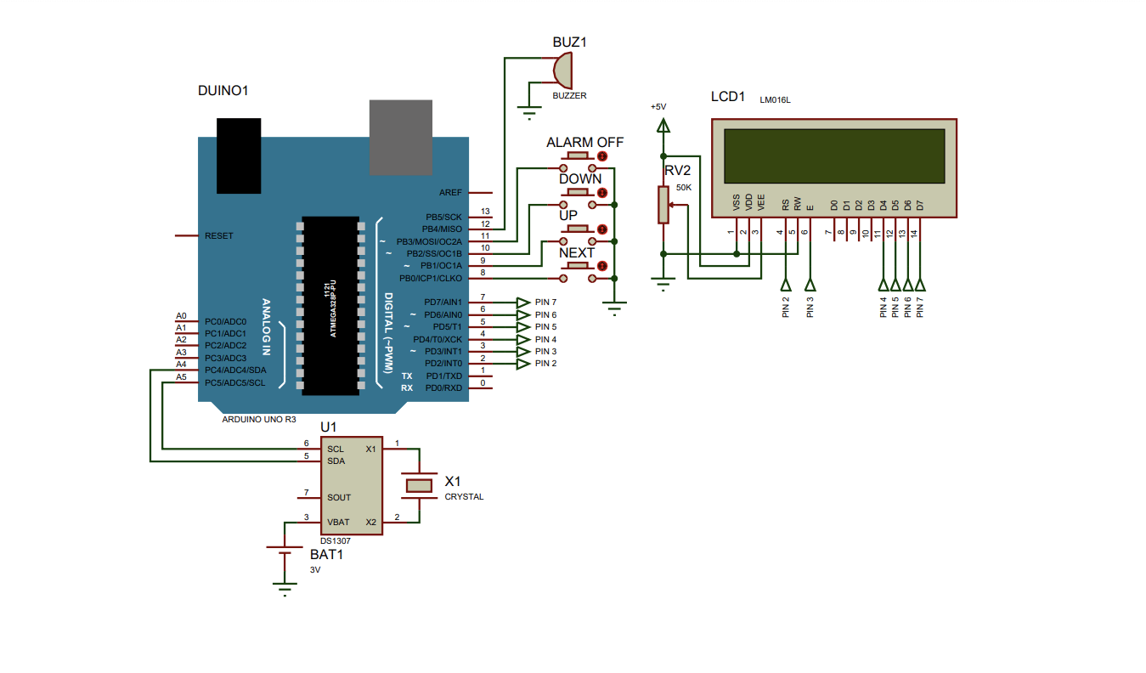Click the ground symbol below BAT1

[284, 588]
